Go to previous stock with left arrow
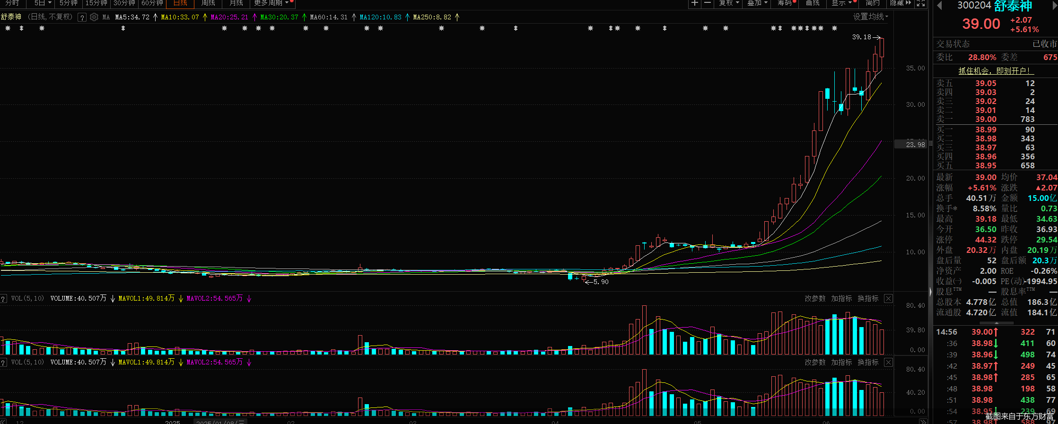This screenshot has height=424, width=1058. [x=939, y=6]
